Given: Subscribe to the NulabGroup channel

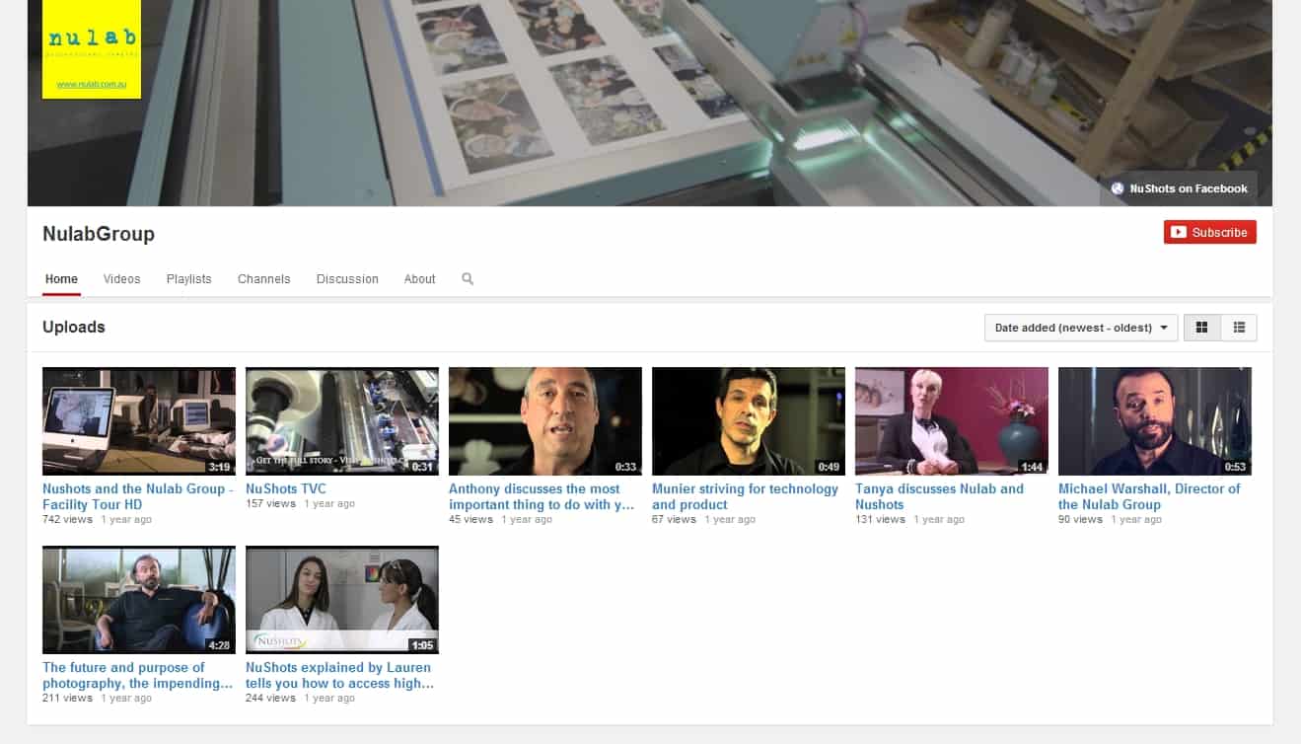Looking at the screenshot, I should pos(1210,232).
